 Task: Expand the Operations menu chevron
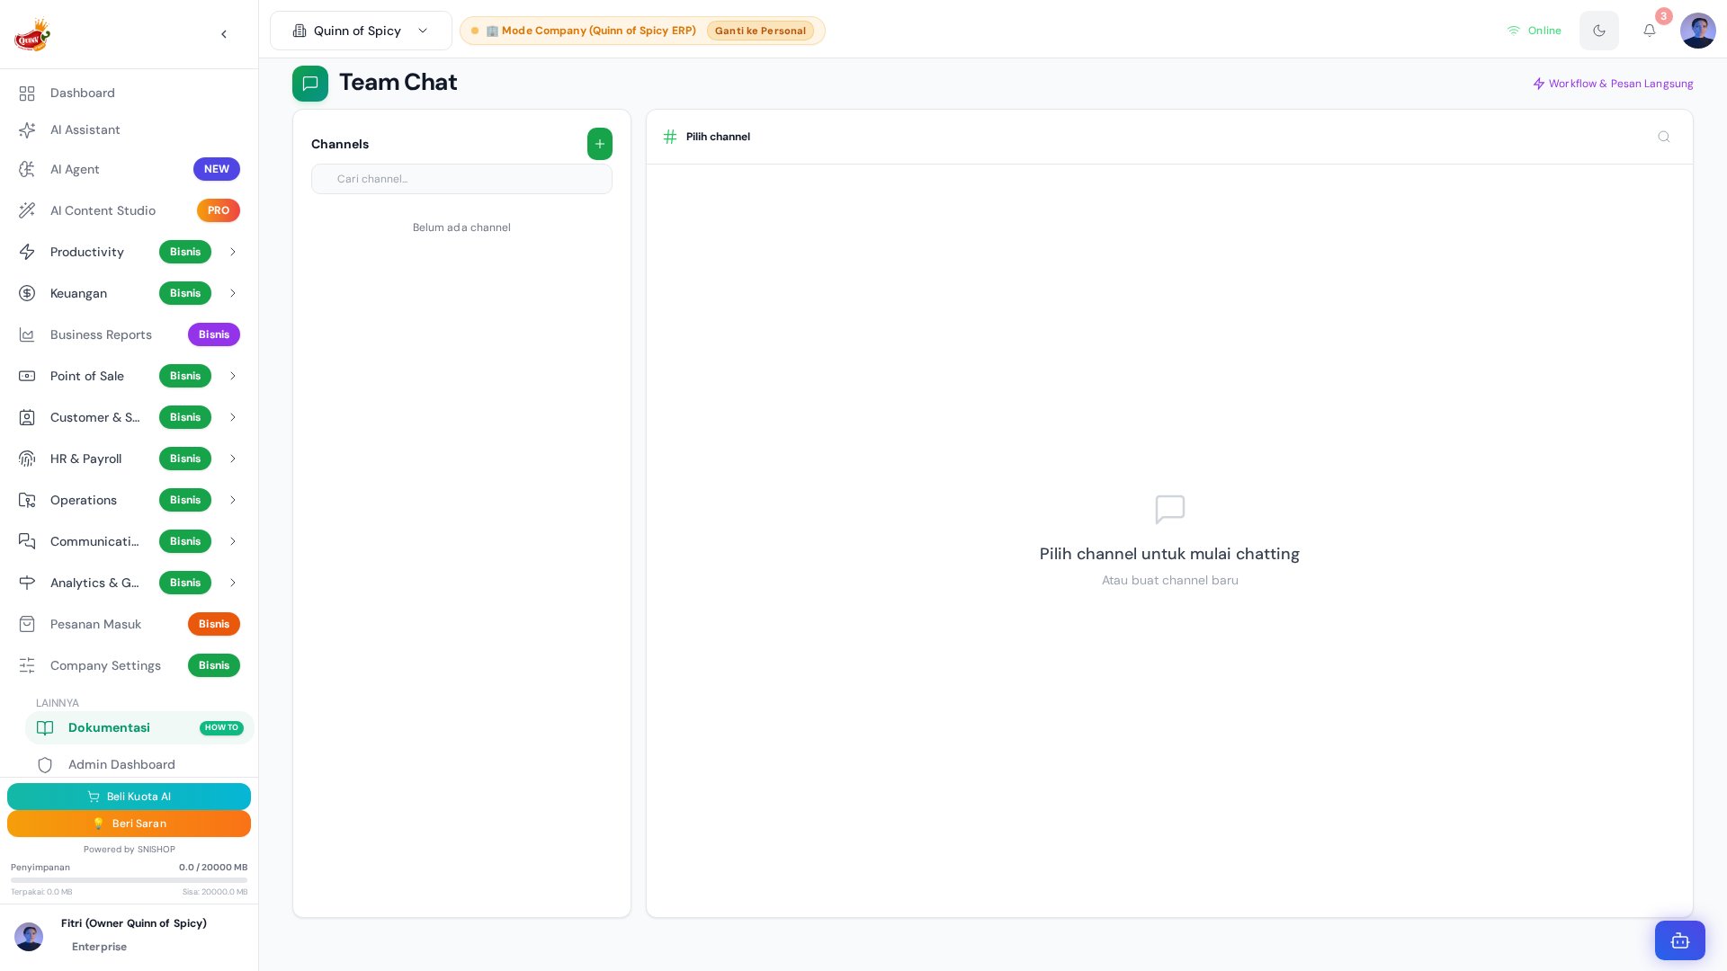coord(233,500)
